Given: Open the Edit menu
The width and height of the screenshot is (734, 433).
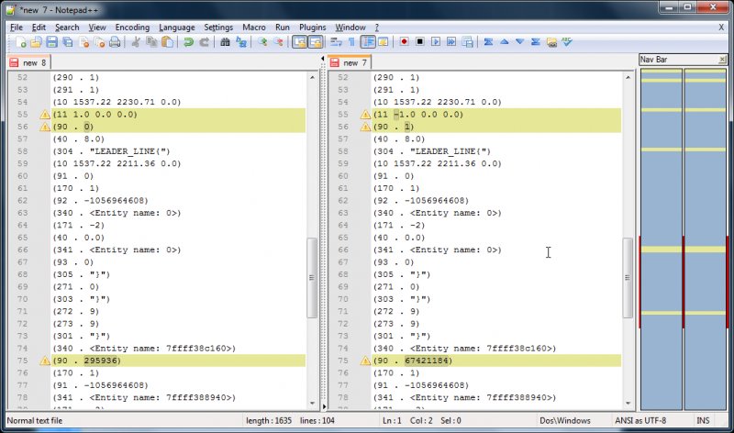Looking at the screenshot, I should tap(39, 28).
